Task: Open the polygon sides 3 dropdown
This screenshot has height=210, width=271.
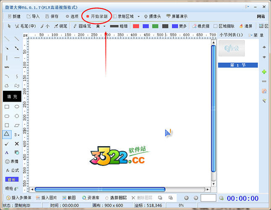Action: coord(17,135)
